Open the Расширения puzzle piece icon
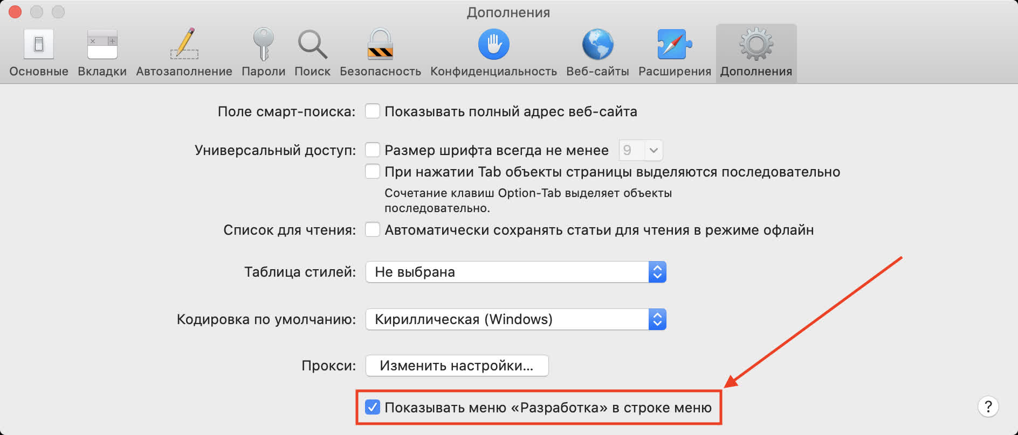 (675, 44)
